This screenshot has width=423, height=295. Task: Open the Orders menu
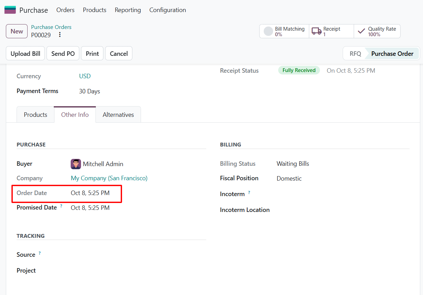66,10
